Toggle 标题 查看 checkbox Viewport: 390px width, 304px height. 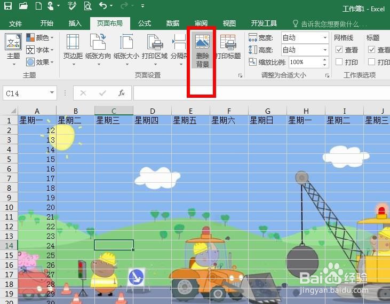click(x=372, y=50)
